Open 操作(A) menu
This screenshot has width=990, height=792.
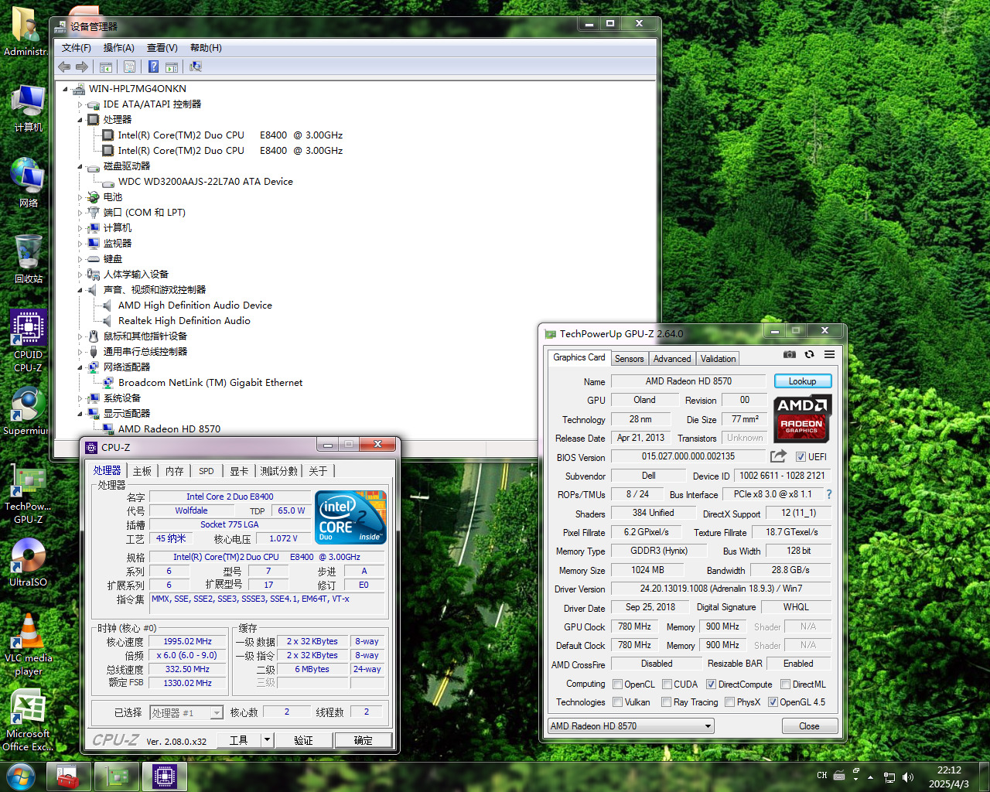point(118,48)
